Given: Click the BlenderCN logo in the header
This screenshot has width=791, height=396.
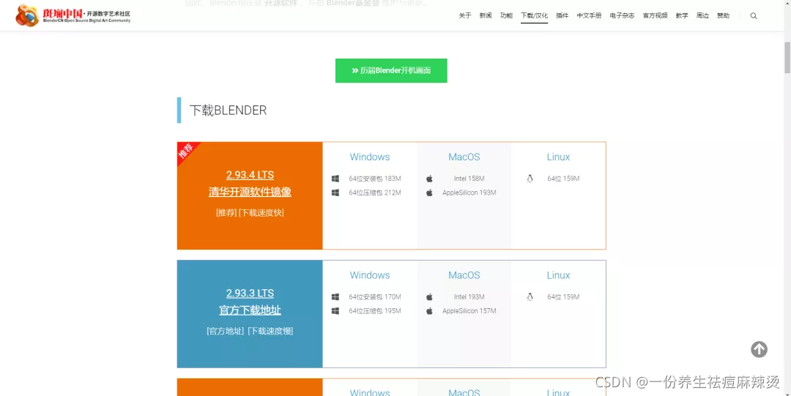Looking at the screenshot, I should pos(73,15).
